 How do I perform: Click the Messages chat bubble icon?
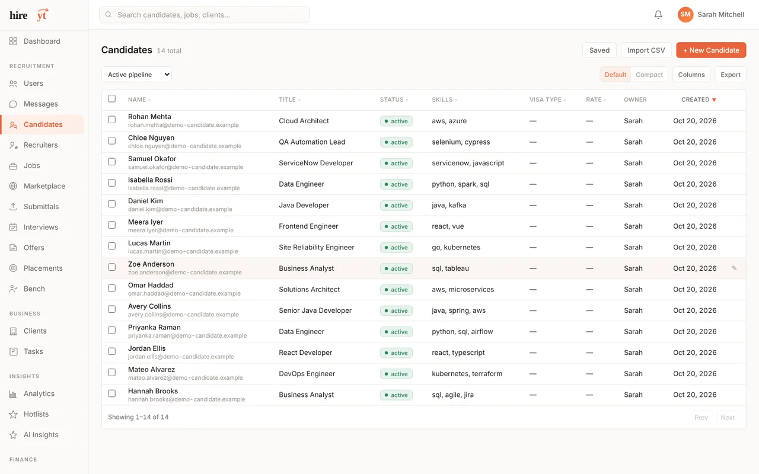13,104
